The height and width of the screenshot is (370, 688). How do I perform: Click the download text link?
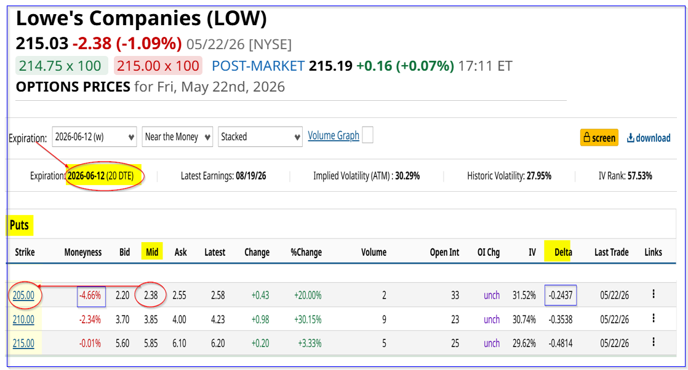click(x=653, y=138)
